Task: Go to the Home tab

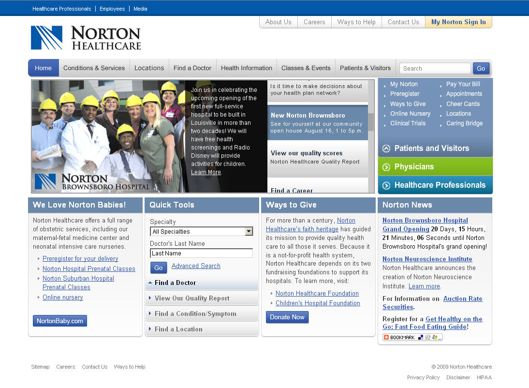Action: coord(43,68)
